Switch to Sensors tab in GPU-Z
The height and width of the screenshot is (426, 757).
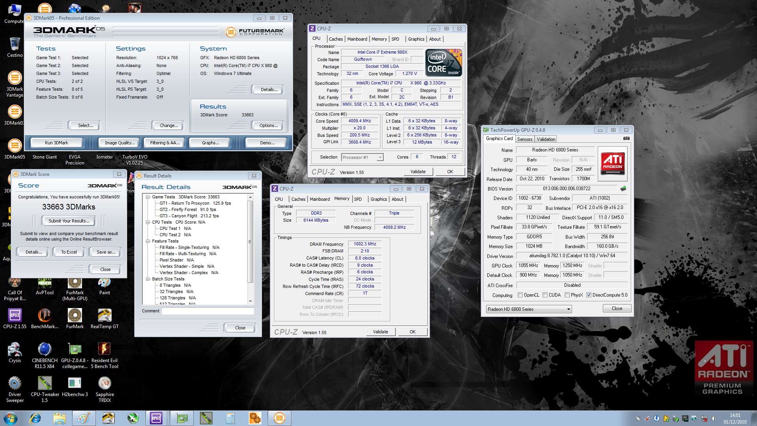pos(525,139)
